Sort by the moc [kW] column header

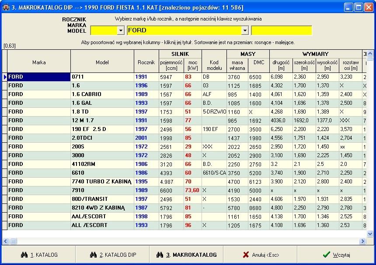193,65
